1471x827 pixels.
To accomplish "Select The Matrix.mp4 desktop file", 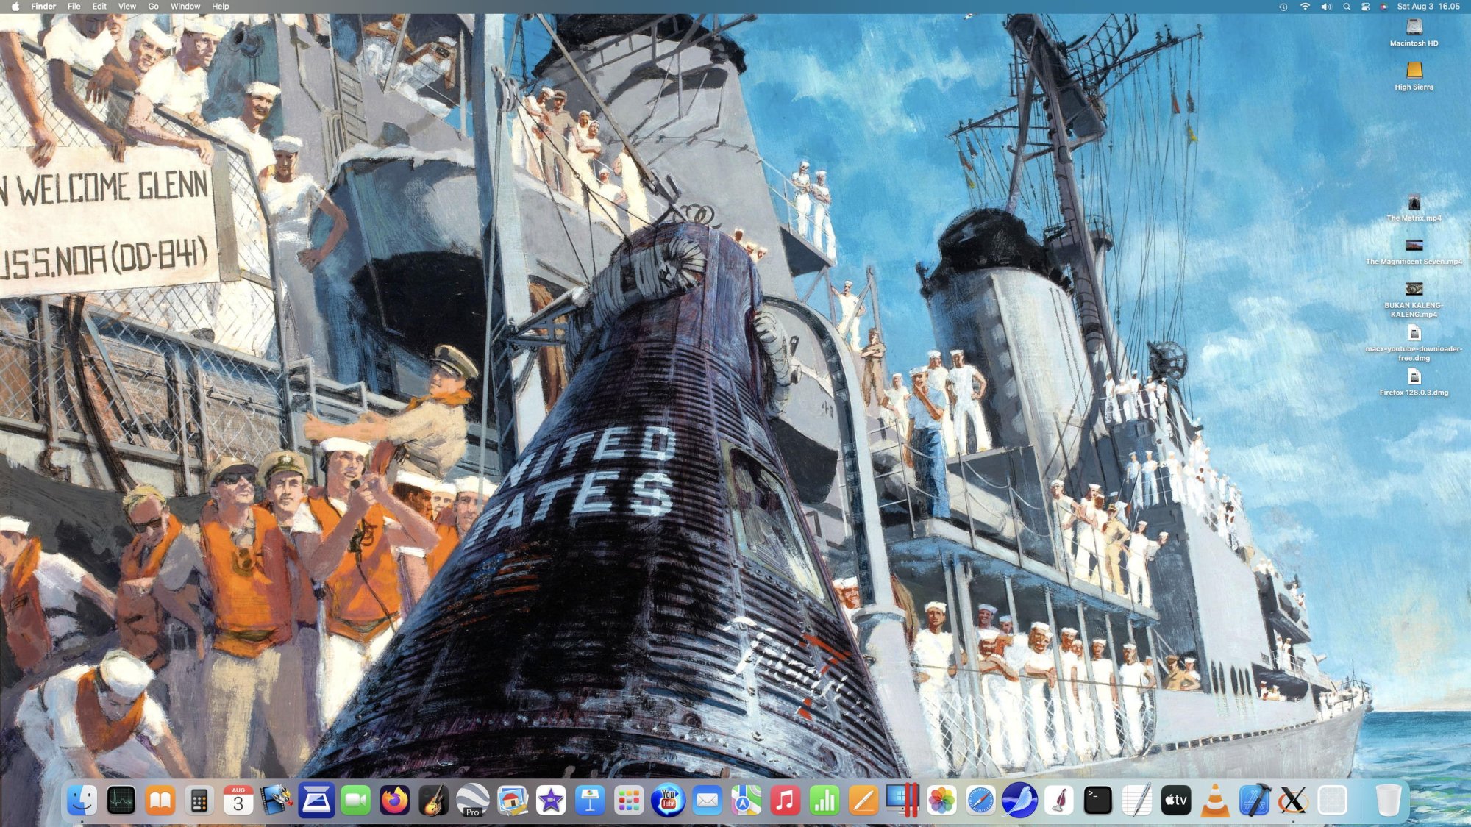I will [x=1413, y=204].
